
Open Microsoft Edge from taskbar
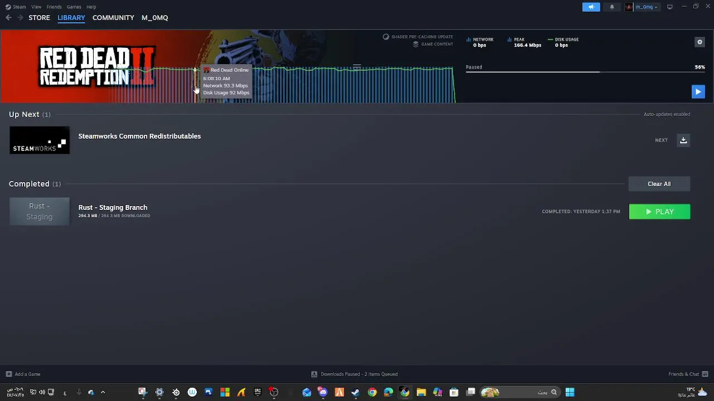[388, 392]
